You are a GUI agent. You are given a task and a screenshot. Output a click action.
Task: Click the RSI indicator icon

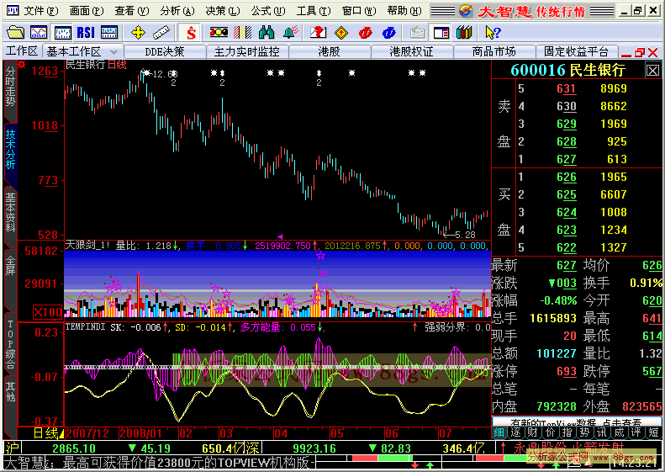[x=86, y=32]
